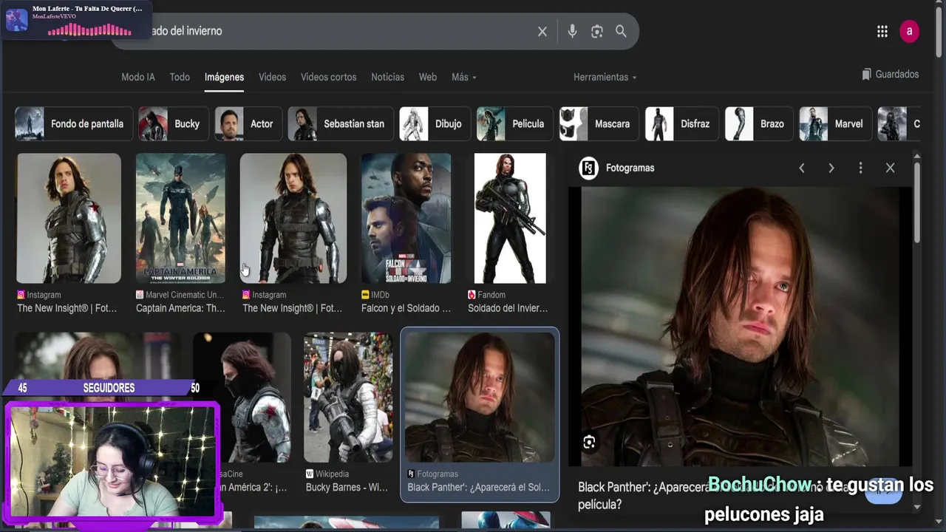Open Google Lens image search icon
This screenshot has height=532, width=946.
click(597, 31)
